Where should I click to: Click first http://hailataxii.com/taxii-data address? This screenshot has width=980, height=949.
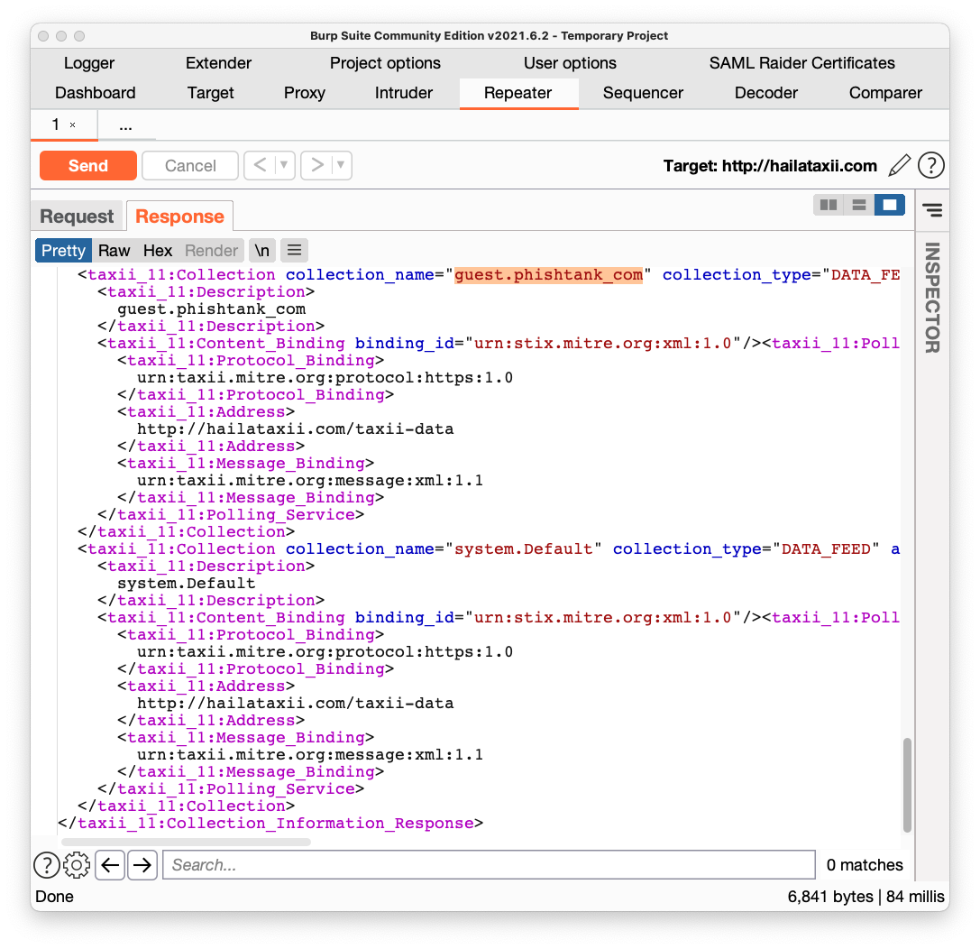coord(295,428)
